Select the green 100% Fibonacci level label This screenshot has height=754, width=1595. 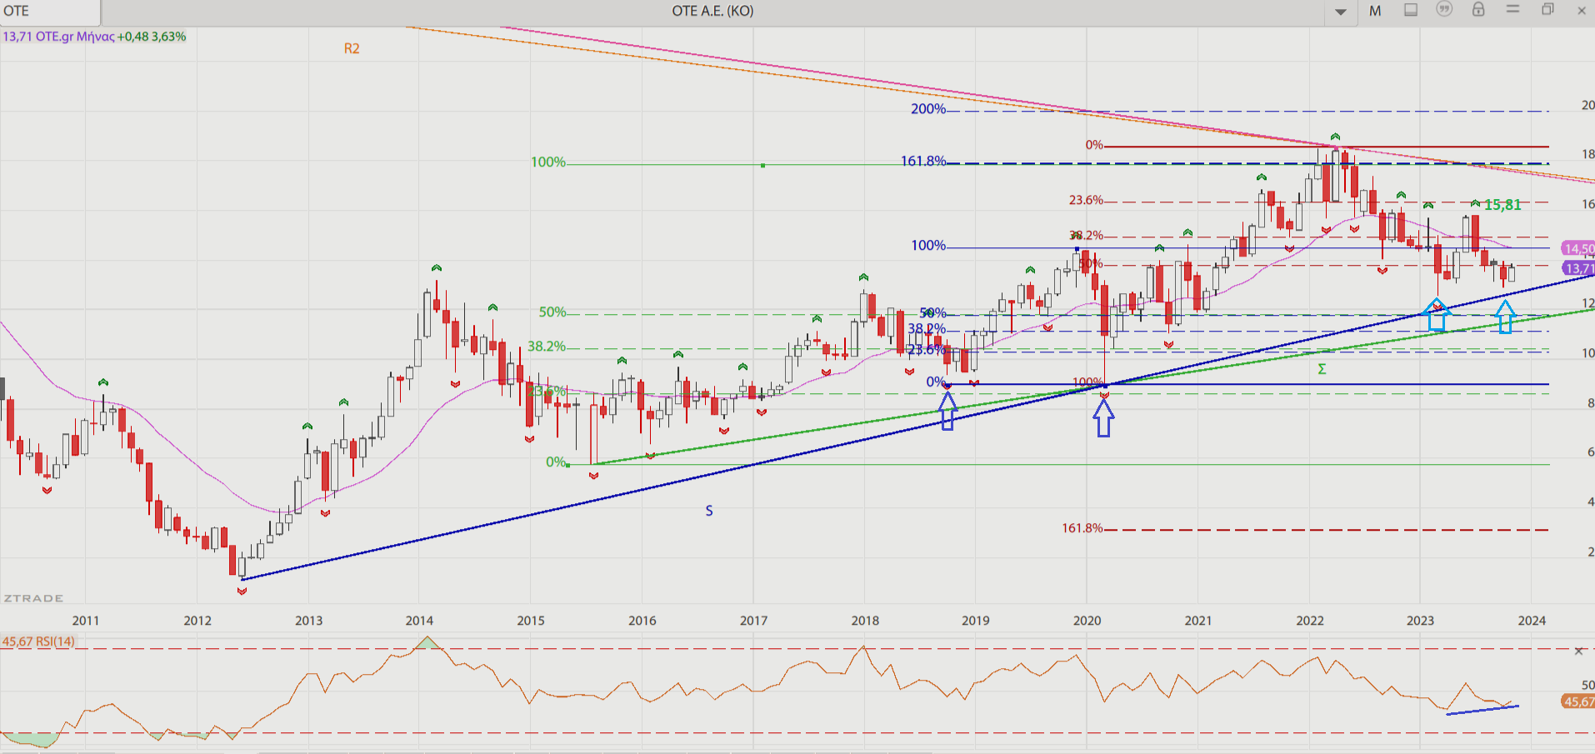coord(548,162)
